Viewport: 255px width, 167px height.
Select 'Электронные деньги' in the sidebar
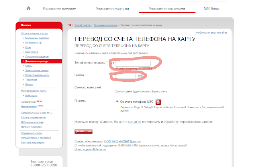pyautogui.click(x=37, y=71)
